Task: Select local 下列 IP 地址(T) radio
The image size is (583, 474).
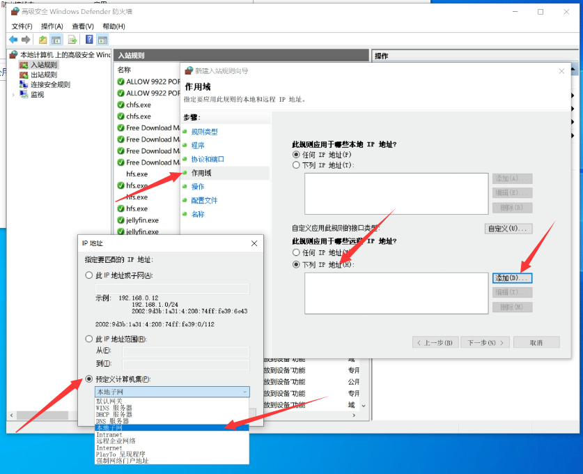Action: pyautogui.click(x=296, y=165)
